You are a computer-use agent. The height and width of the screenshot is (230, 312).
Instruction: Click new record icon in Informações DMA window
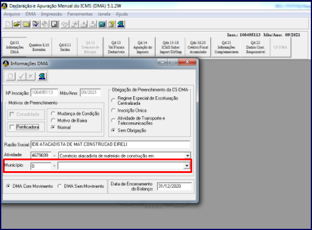tap(10, 76)
